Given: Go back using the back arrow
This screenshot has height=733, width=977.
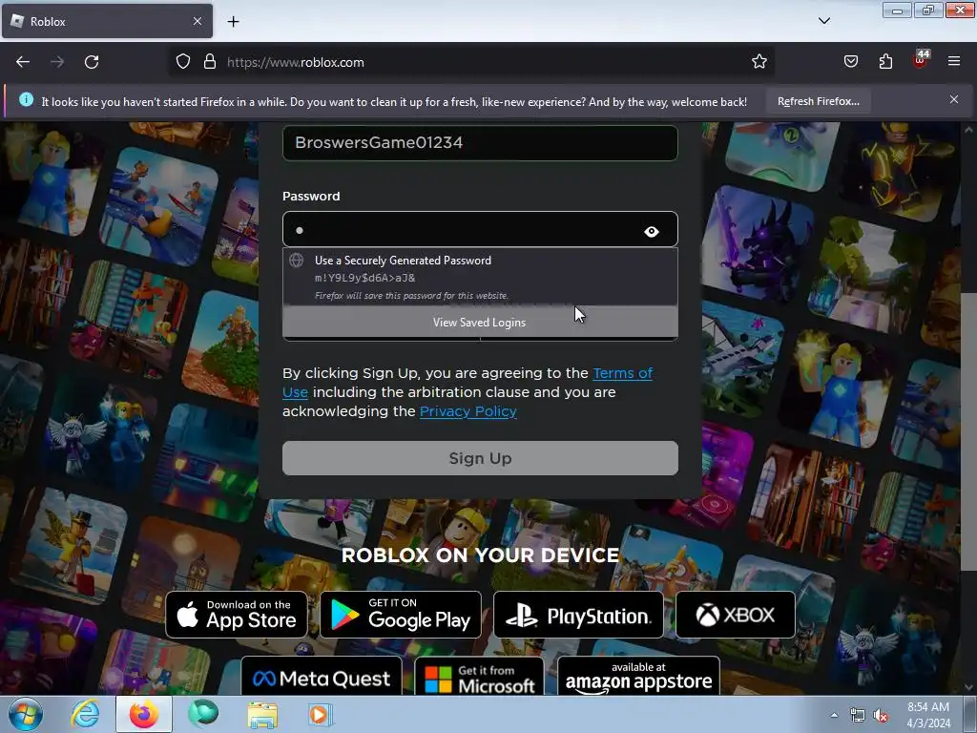Looking at the screenshot, I should pyautogui.click(x=23, y=62).
